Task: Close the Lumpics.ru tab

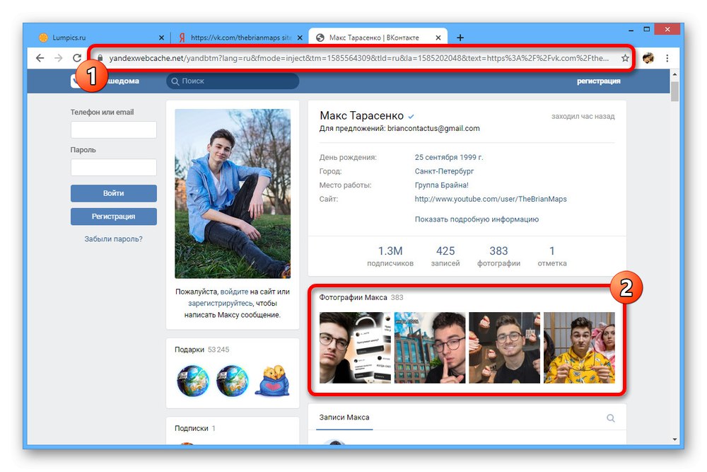Action: (x=161, y=38)
